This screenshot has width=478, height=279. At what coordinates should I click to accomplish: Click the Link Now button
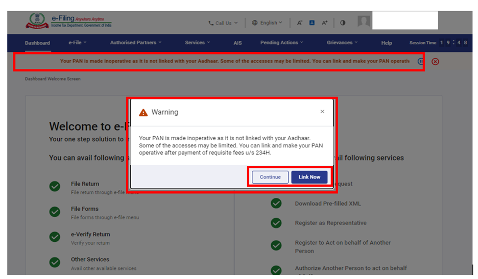coord(309,177)
